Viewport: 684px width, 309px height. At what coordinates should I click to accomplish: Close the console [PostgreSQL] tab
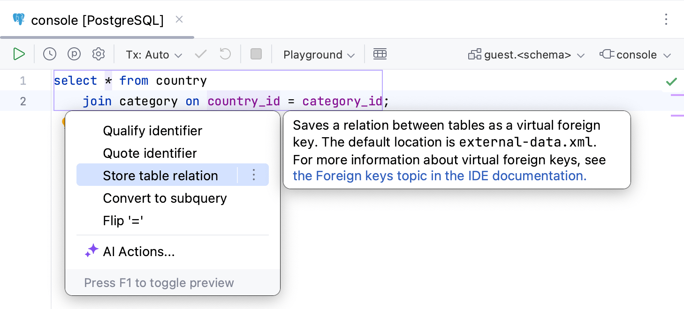[x=179, y=20]
